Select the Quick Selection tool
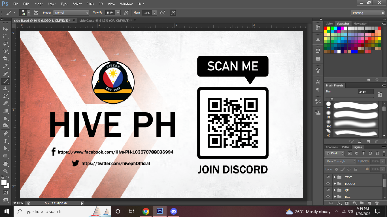This screenshot has width=387, height=217. point(5,51)
